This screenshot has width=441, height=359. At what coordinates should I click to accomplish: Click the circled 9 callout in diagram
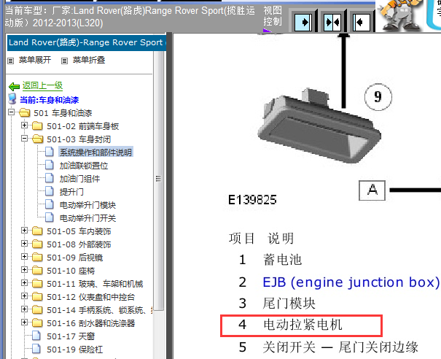pyautogui.click(x=378, y=97)
